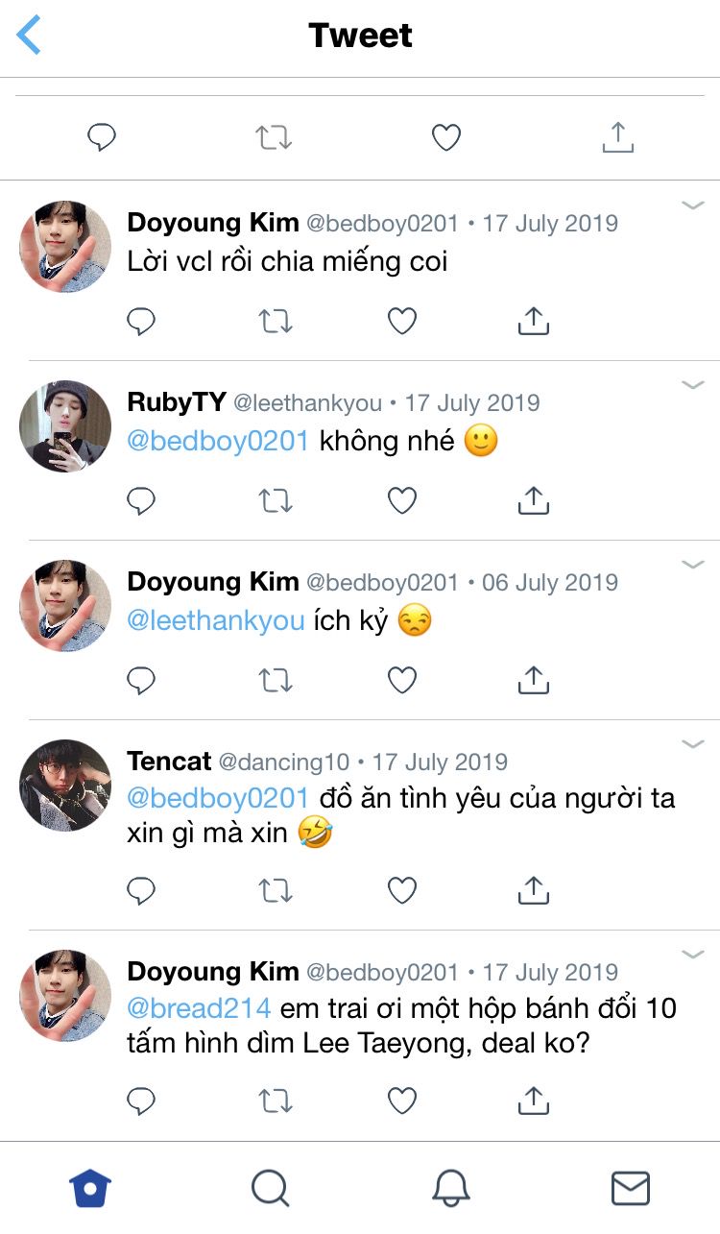Like the 'Lời vcl rồi' tweet
Viewport: 720px width, 1234px height.
coord(402,321)
